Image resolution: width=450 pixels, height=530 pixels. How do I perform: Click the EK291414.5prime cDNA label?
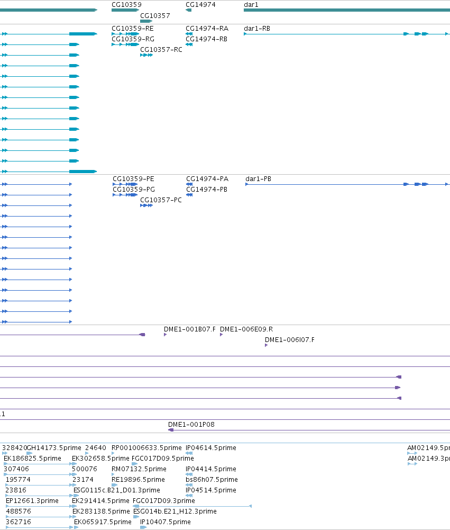[x=100, y=501]
